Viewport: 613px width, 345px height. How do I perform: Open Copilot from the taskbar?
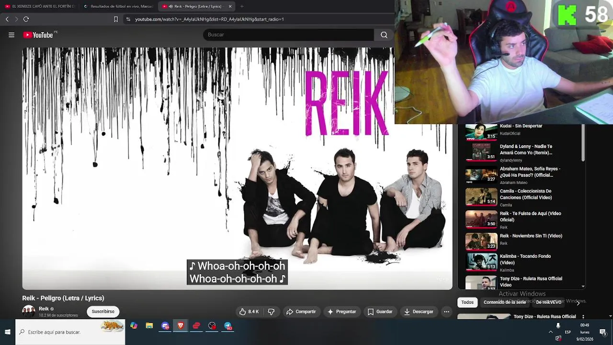[134, 326]
